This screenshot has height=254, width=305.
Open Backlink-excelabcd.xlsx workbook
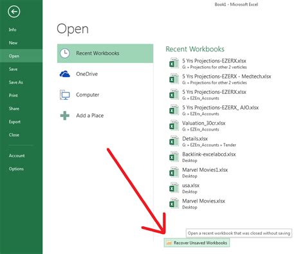click(209, 154)
